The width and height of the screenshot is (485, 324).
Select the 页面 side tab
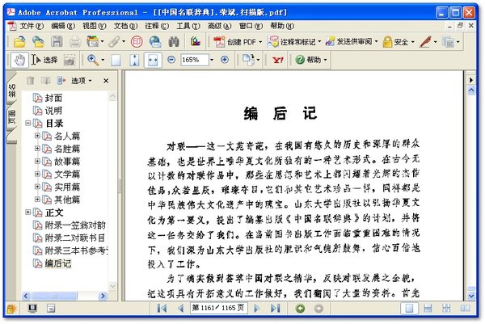12,116
